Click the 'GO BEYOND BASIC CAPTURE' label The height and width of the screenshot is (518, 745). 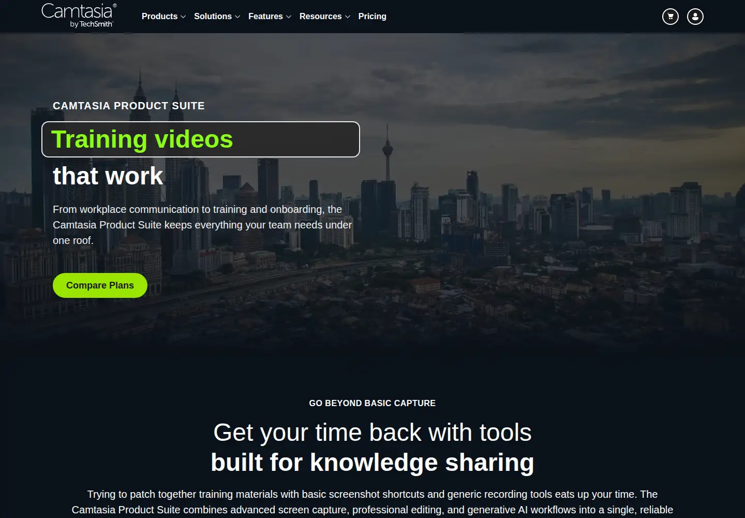[373, 403]
